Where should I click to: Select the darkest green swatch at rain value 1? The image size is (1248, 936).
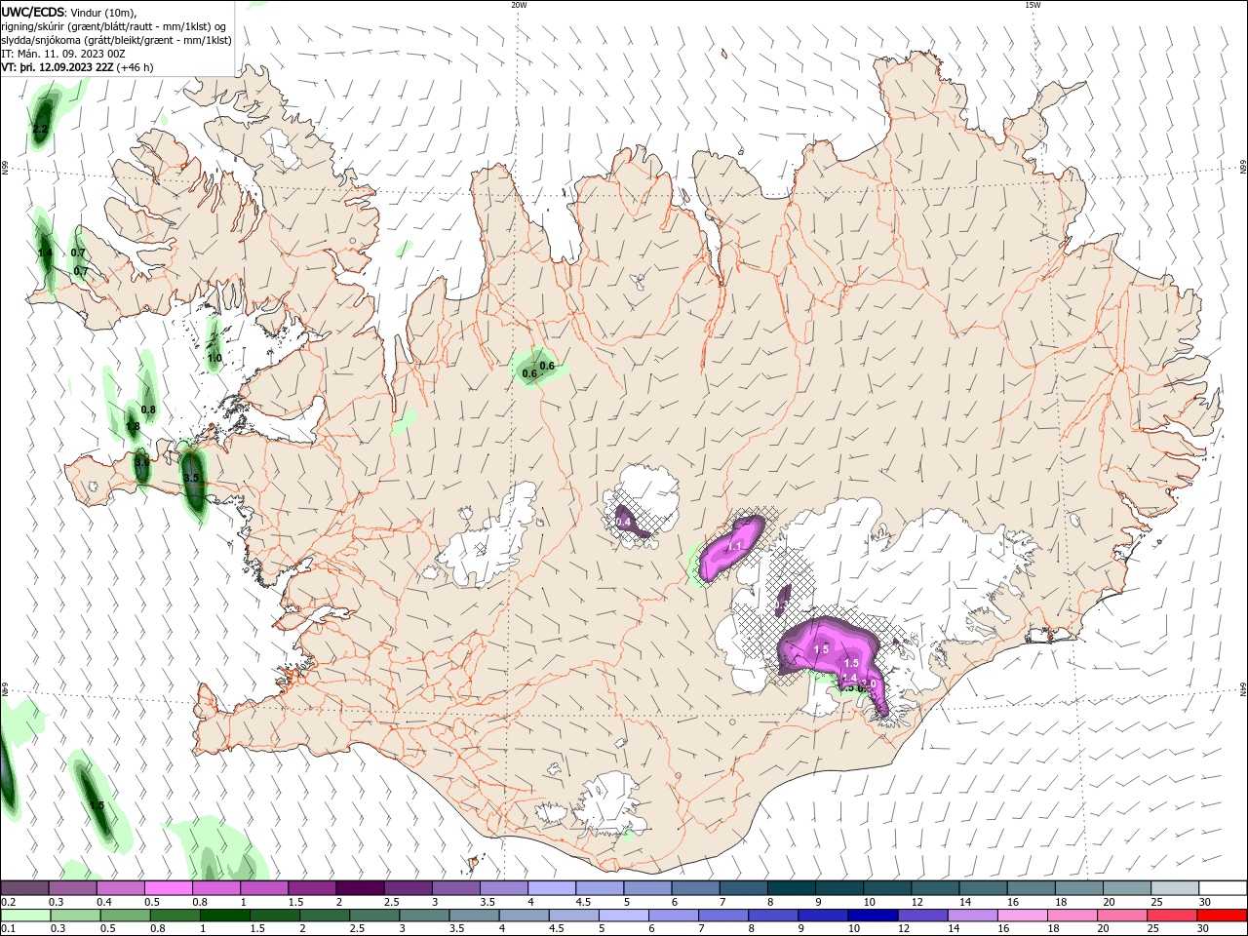click(x=224, y=916)
